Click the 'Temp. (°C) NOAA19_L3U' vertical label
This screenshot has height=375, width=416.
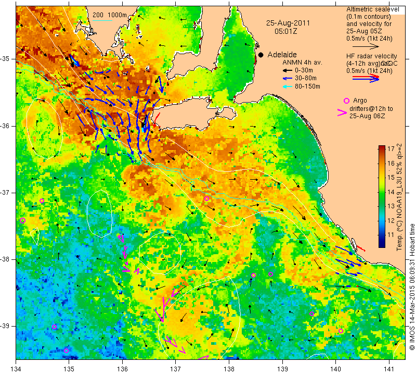(399, 214)
